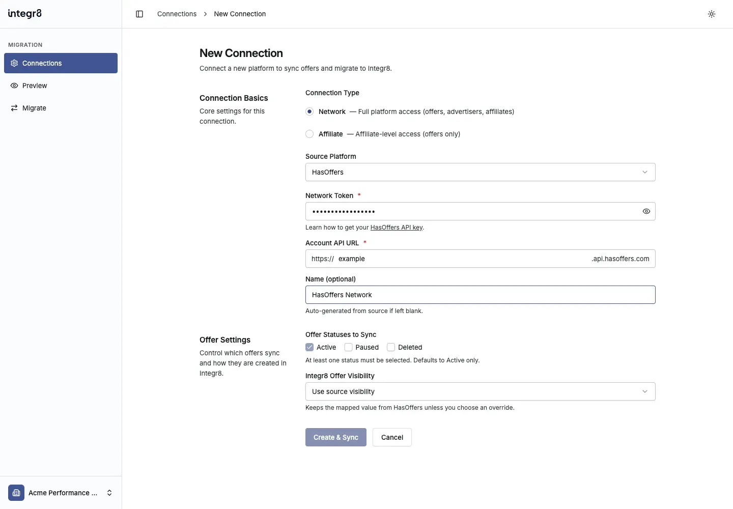Go to Connections breadcrumb
The height and width of the screenshot is (509, 733).
point(177,14)
